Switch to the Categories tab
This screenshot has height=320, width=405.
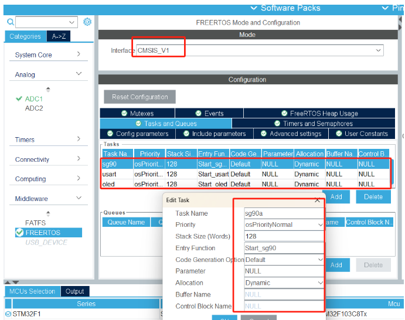(25, 36)
